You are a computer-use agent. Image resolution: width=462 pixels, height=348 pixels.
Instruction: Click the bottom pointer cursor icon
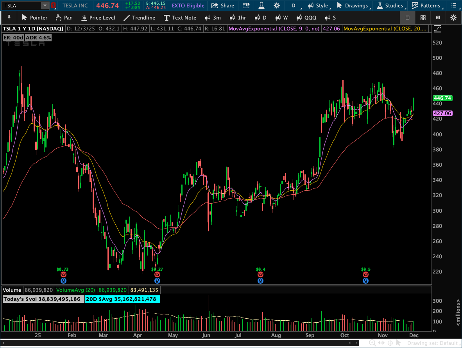tap(399, 343)
